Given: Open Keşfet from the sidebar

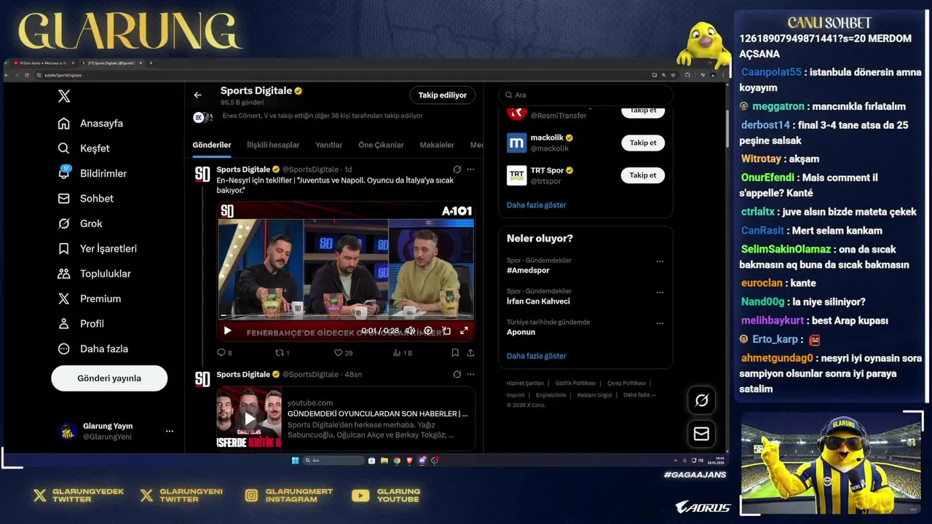Looking at the screenshot, I should tap(84, 148).
